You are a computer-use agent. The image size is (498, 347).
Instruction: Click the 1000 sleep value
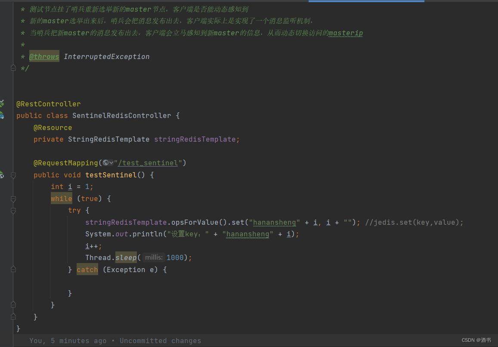pos(175,258)
